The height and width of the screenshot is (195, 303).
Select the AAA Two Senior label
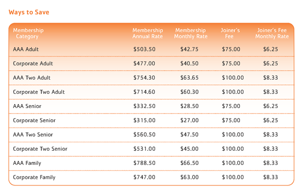point(33,135)
